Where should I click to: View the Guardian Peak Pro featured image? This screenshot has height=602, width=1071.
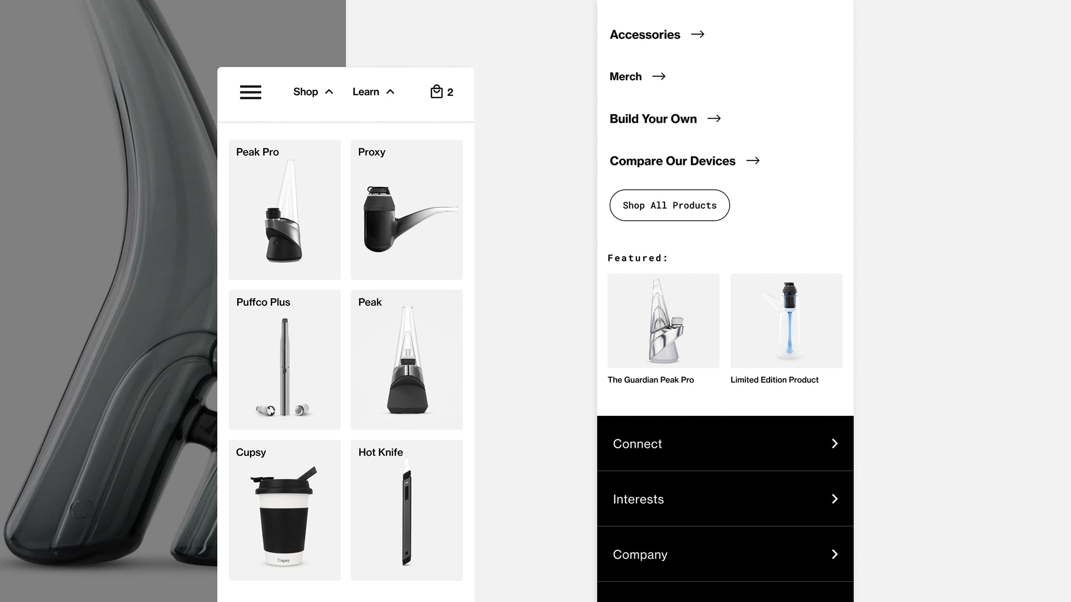663,321
